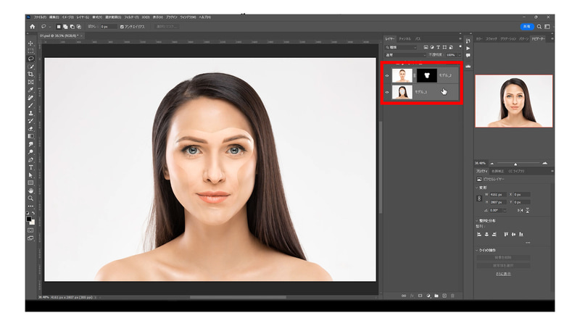Open the workspace switcher icon top right
Screen dimensions: 580x326
pyautogui.click(x=547, y=27)
